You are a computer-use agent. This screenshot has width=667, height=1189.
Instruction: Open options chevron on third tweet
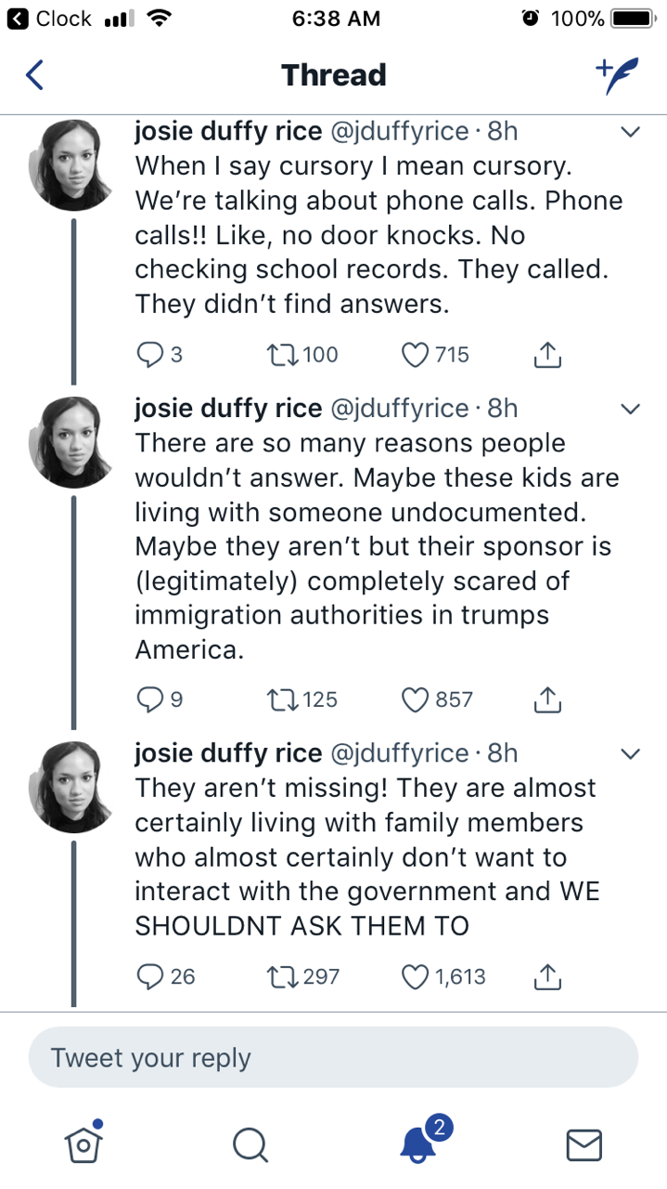click(x=631, y=752)
